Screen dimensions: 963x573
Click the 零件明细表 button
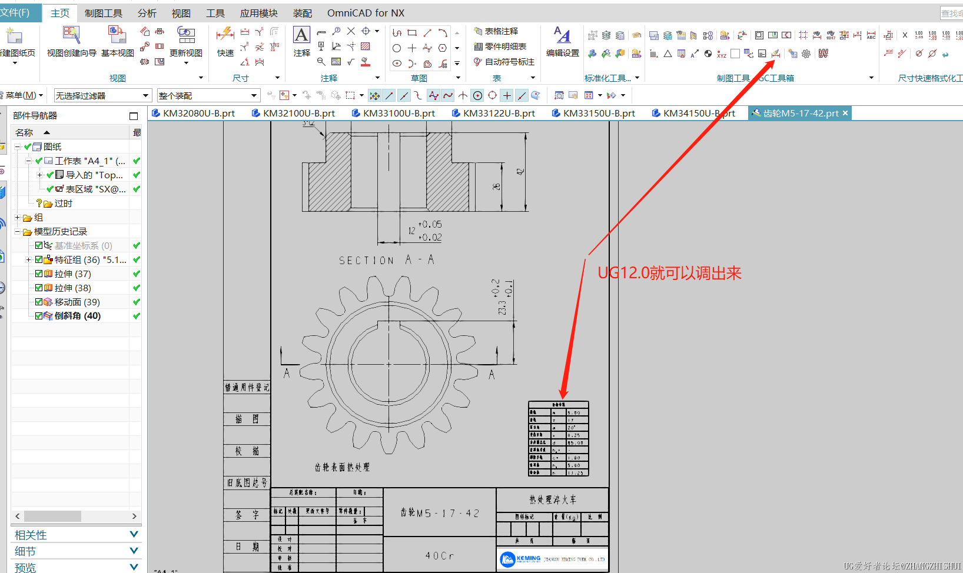[500, 46]
